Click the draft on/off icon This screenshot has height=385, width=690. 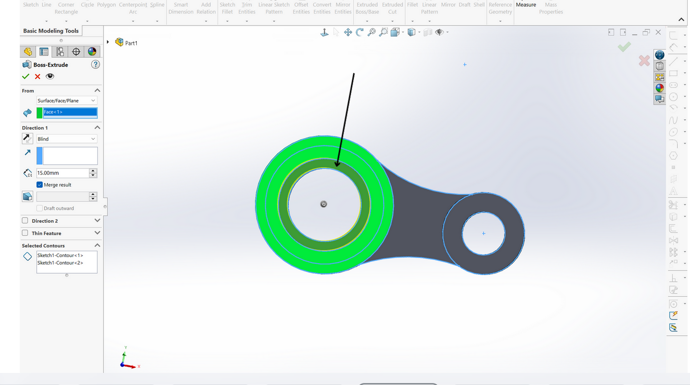point(28,197)
